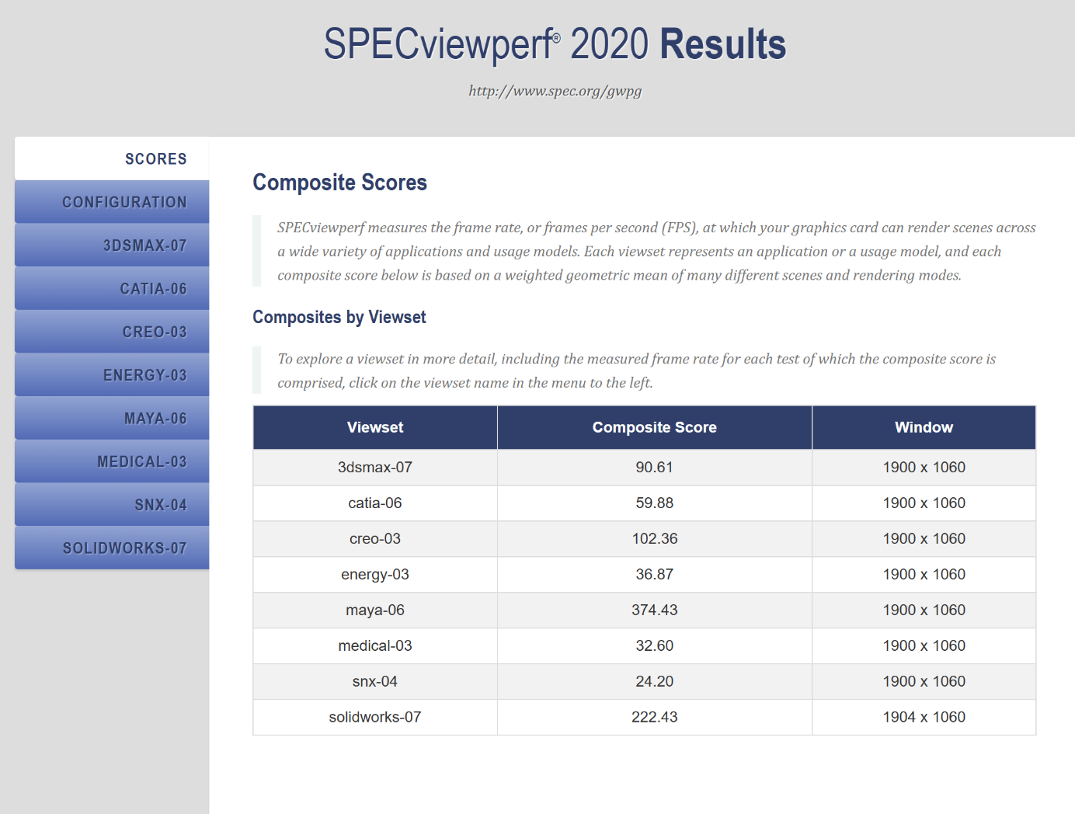The image size is (1075, 814).
Task: Select the maya-06 score value 374.43
Action: click(654, 610)
